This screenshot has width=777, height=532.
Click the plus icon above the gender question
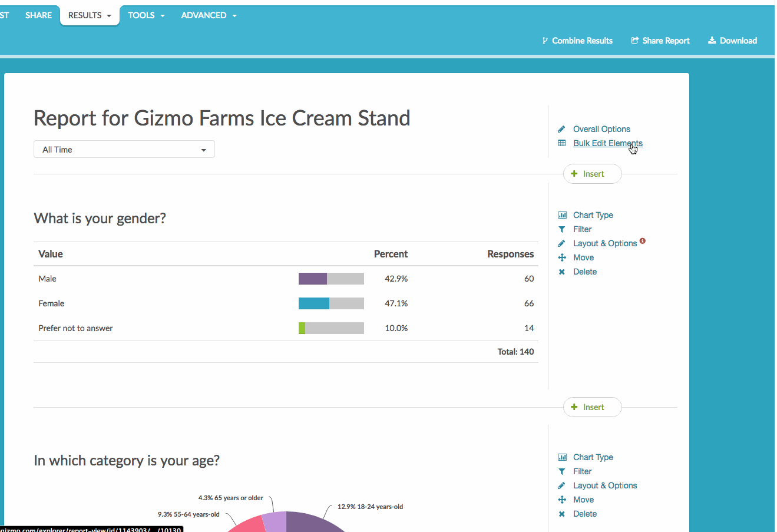(x=574, y=174)
